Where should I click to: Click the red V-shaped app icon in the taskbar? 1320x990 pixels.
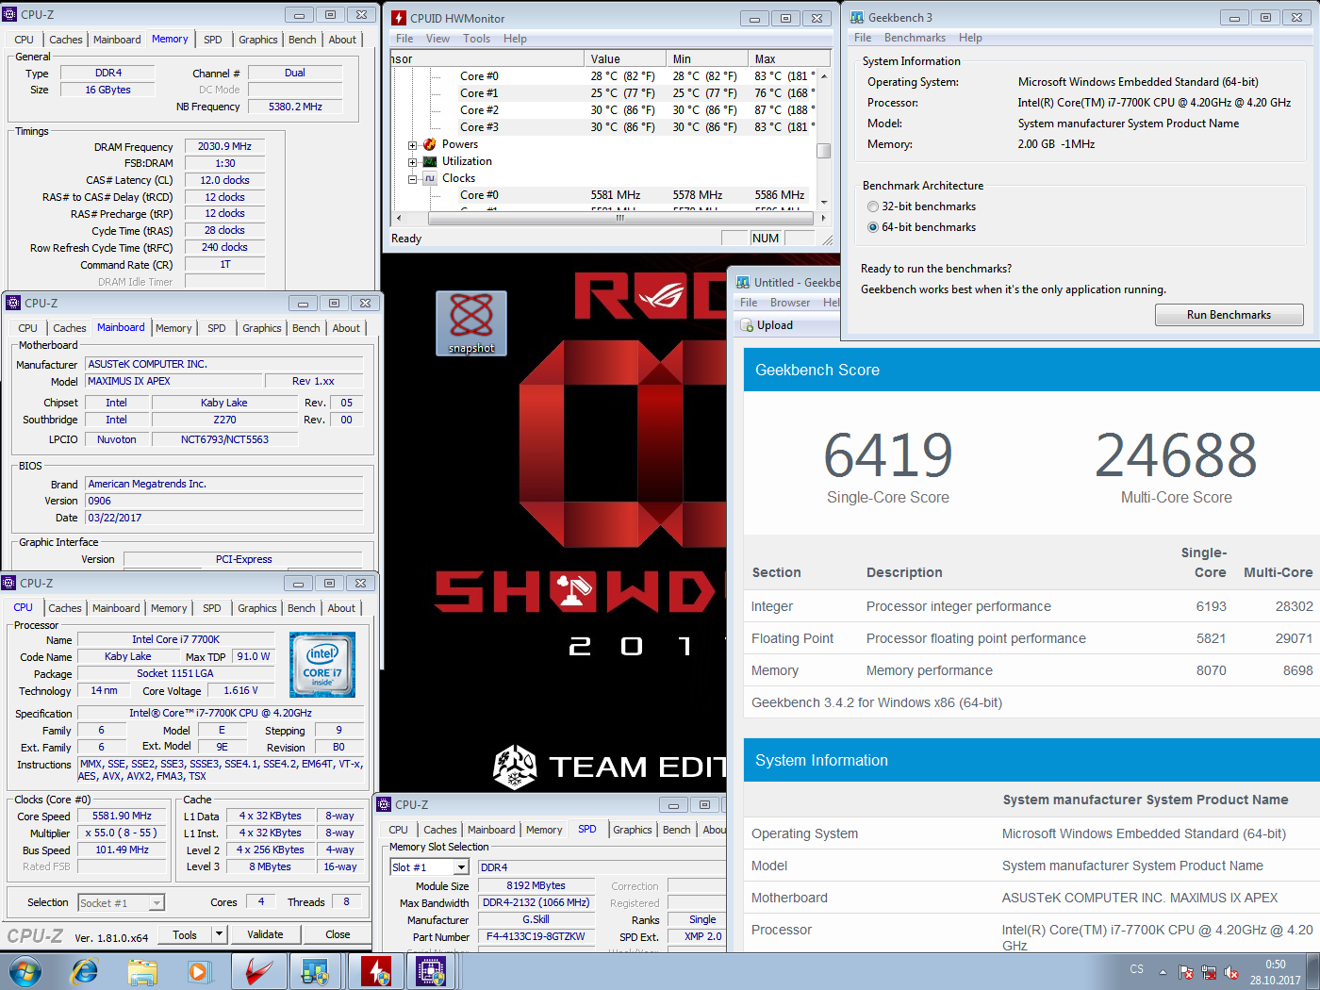point(257,971)
